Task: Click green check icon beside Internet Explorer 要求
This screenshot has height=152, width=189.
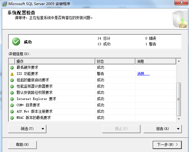Action: (x=12, y=99)
